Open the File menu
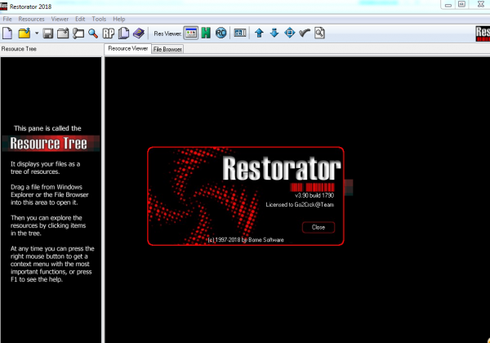 point(8,18)
